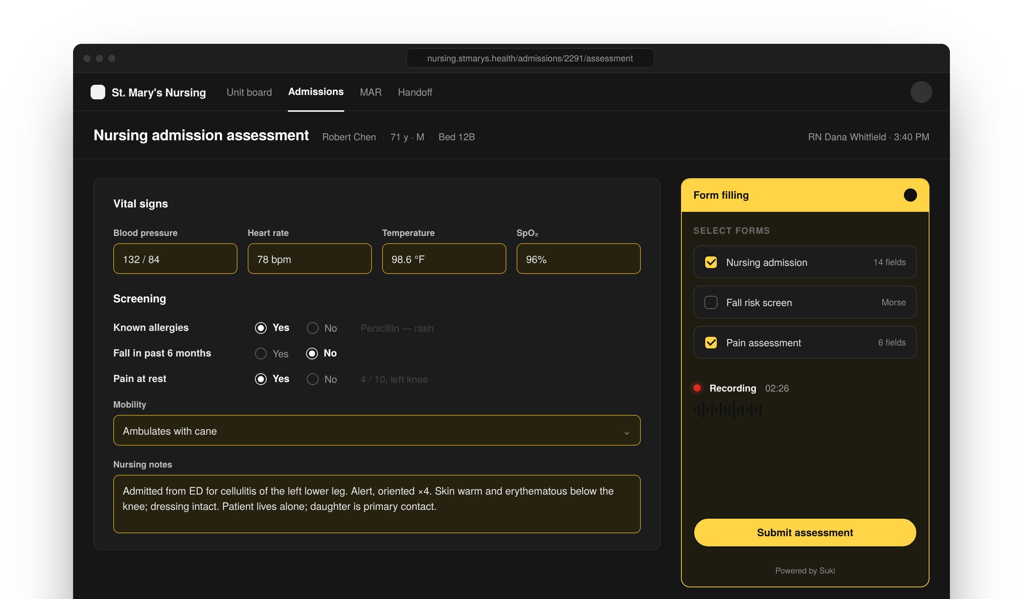This screenshot has width=1023, height=599.
Task: Click the SpO₂ field
Action: (578, 259)
